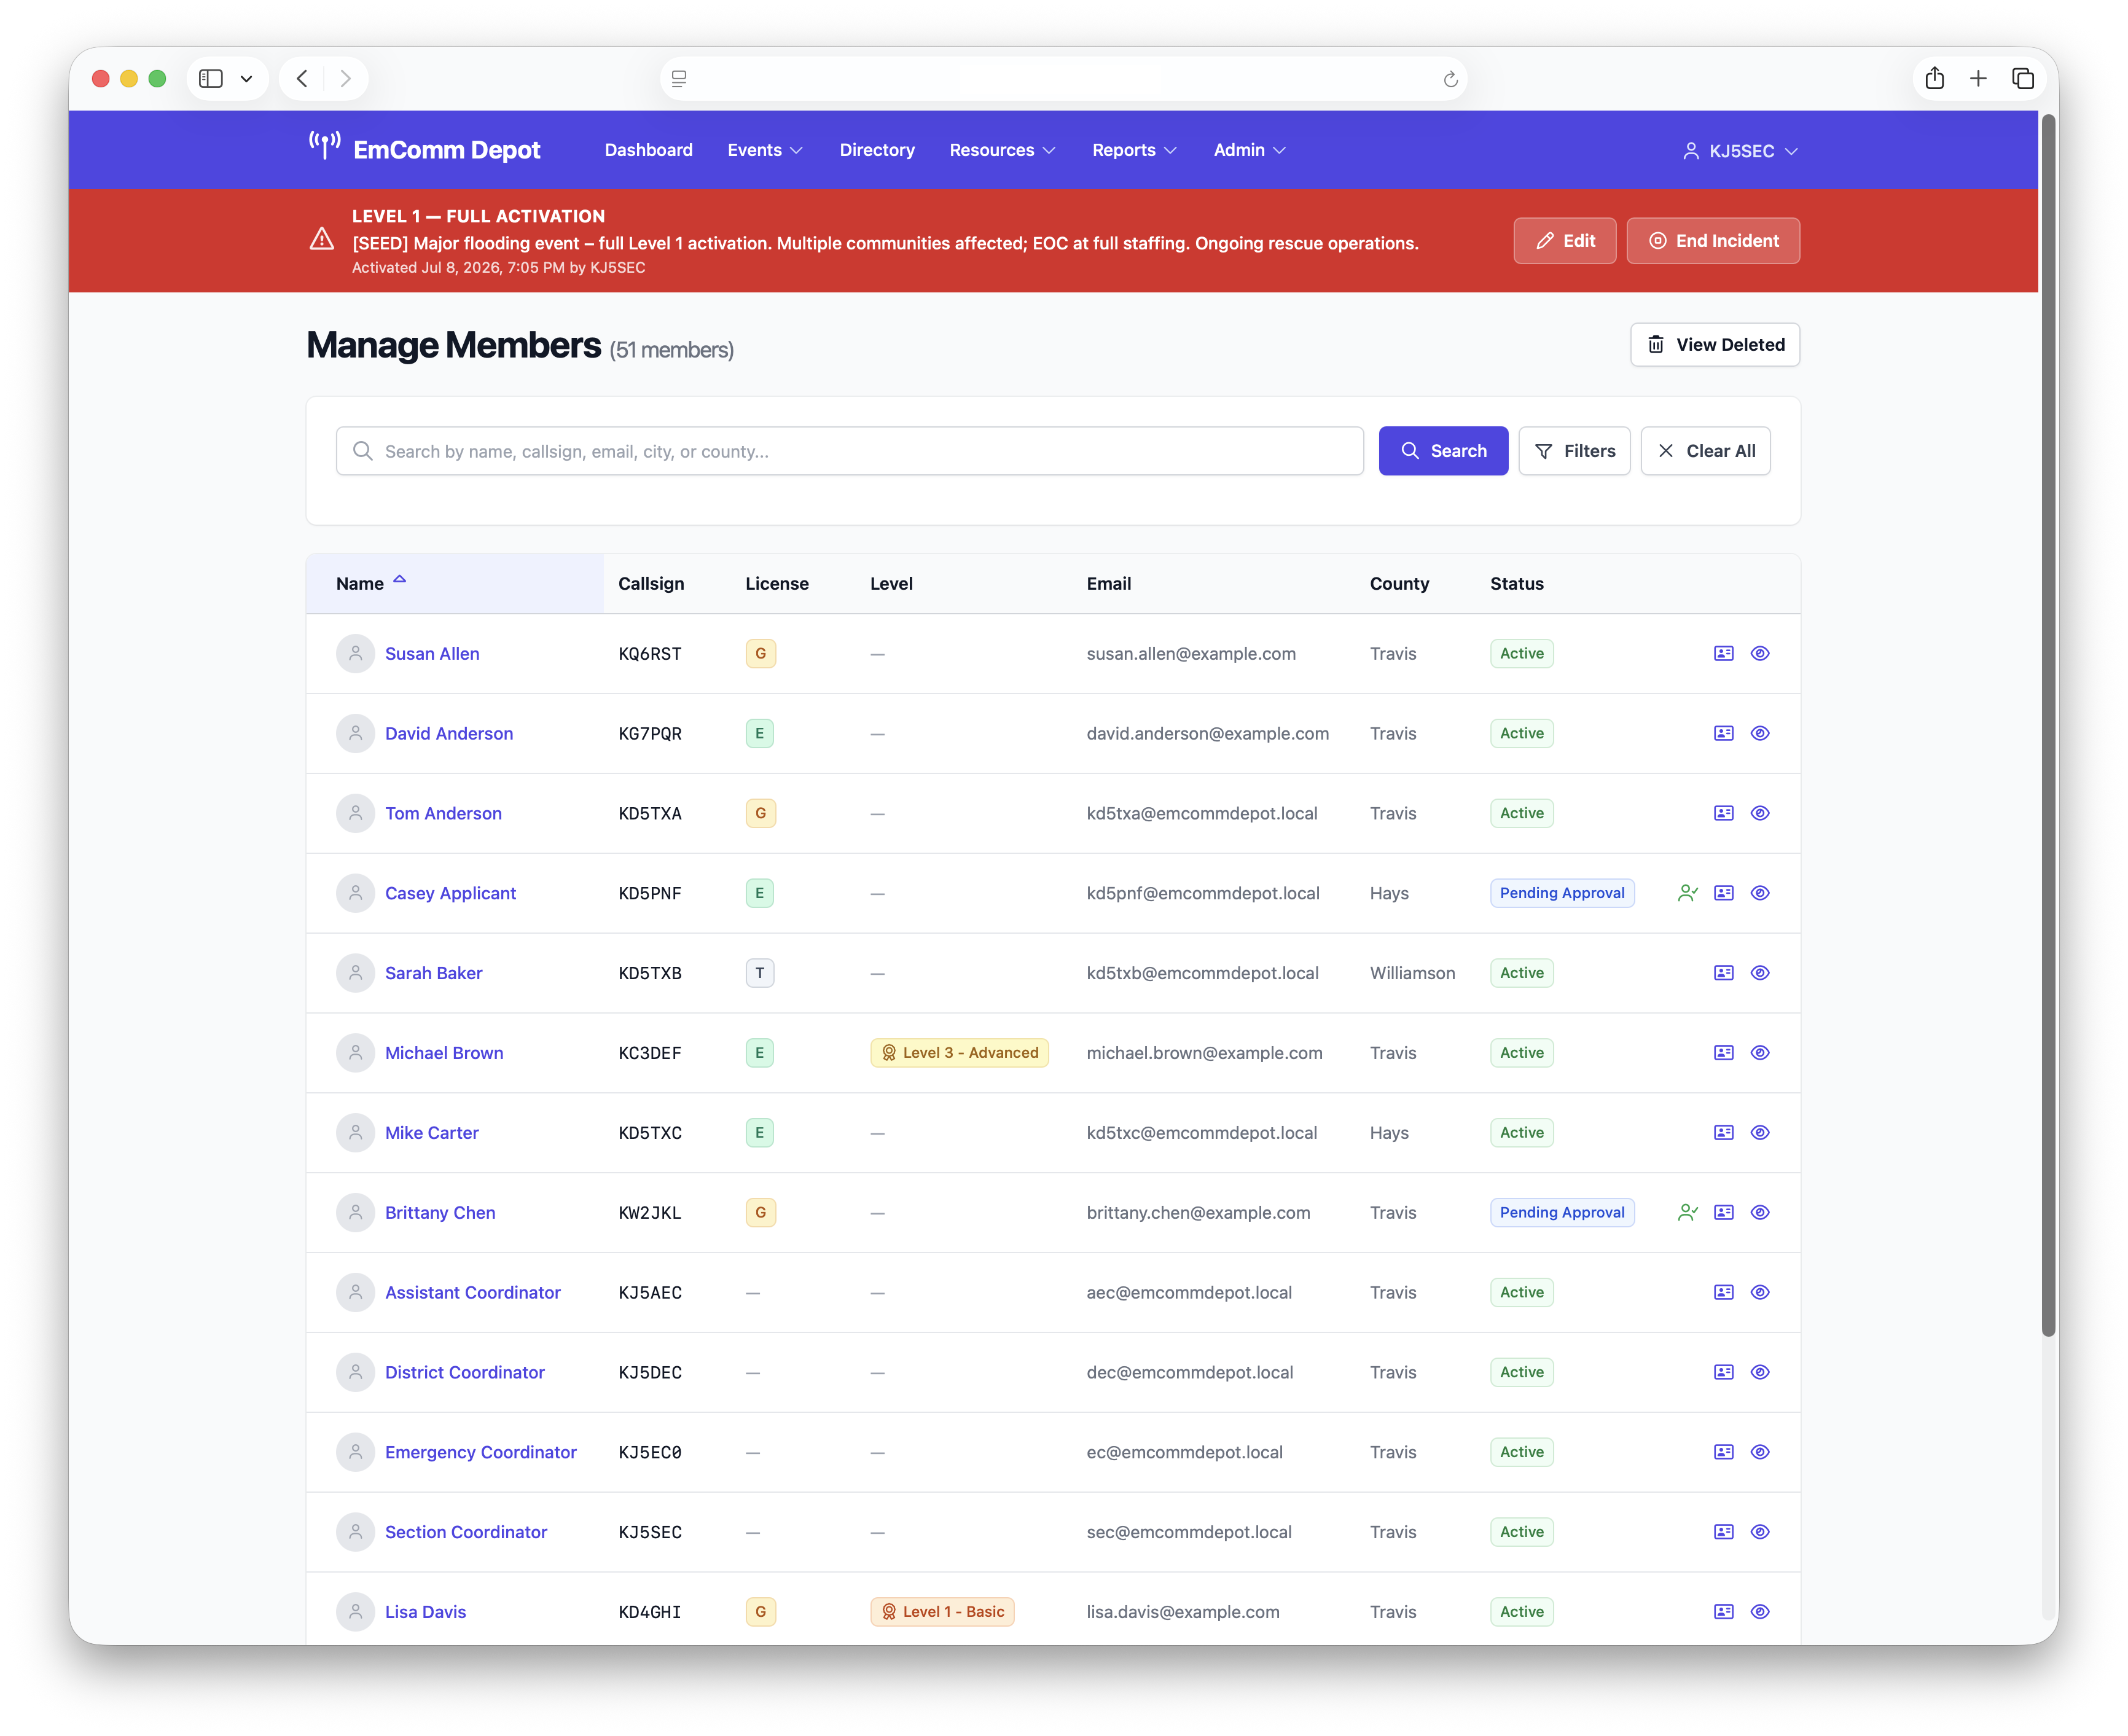Expand the Reports menu
2128x1736 pixels.
[x=1134, y=150]
